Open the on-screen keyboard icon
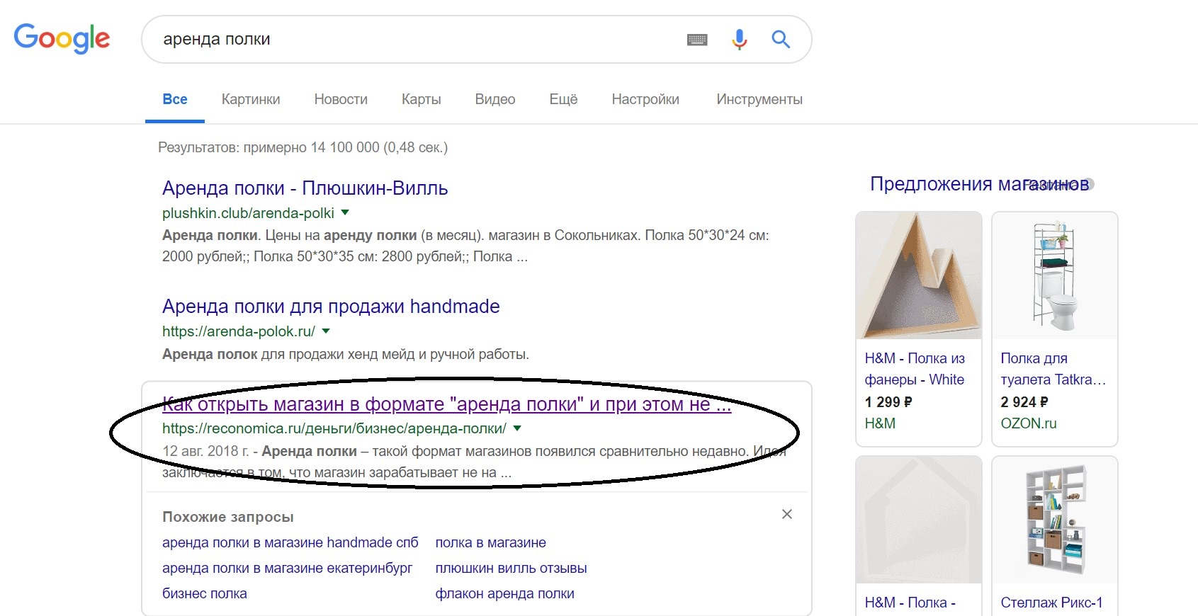Viewport: 1198px width, 616px height. [x=697, y=40]
